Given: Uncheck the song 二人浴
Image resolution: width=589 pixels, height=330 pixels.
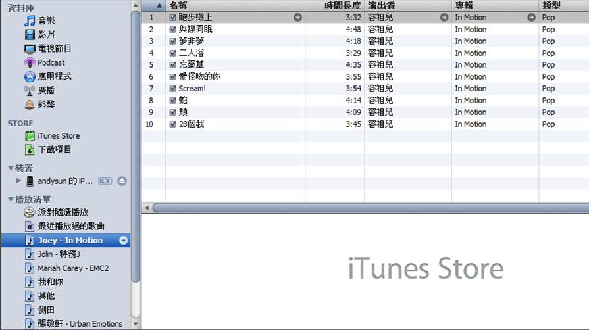Looking at the screenshot, I should click(173, 53).
